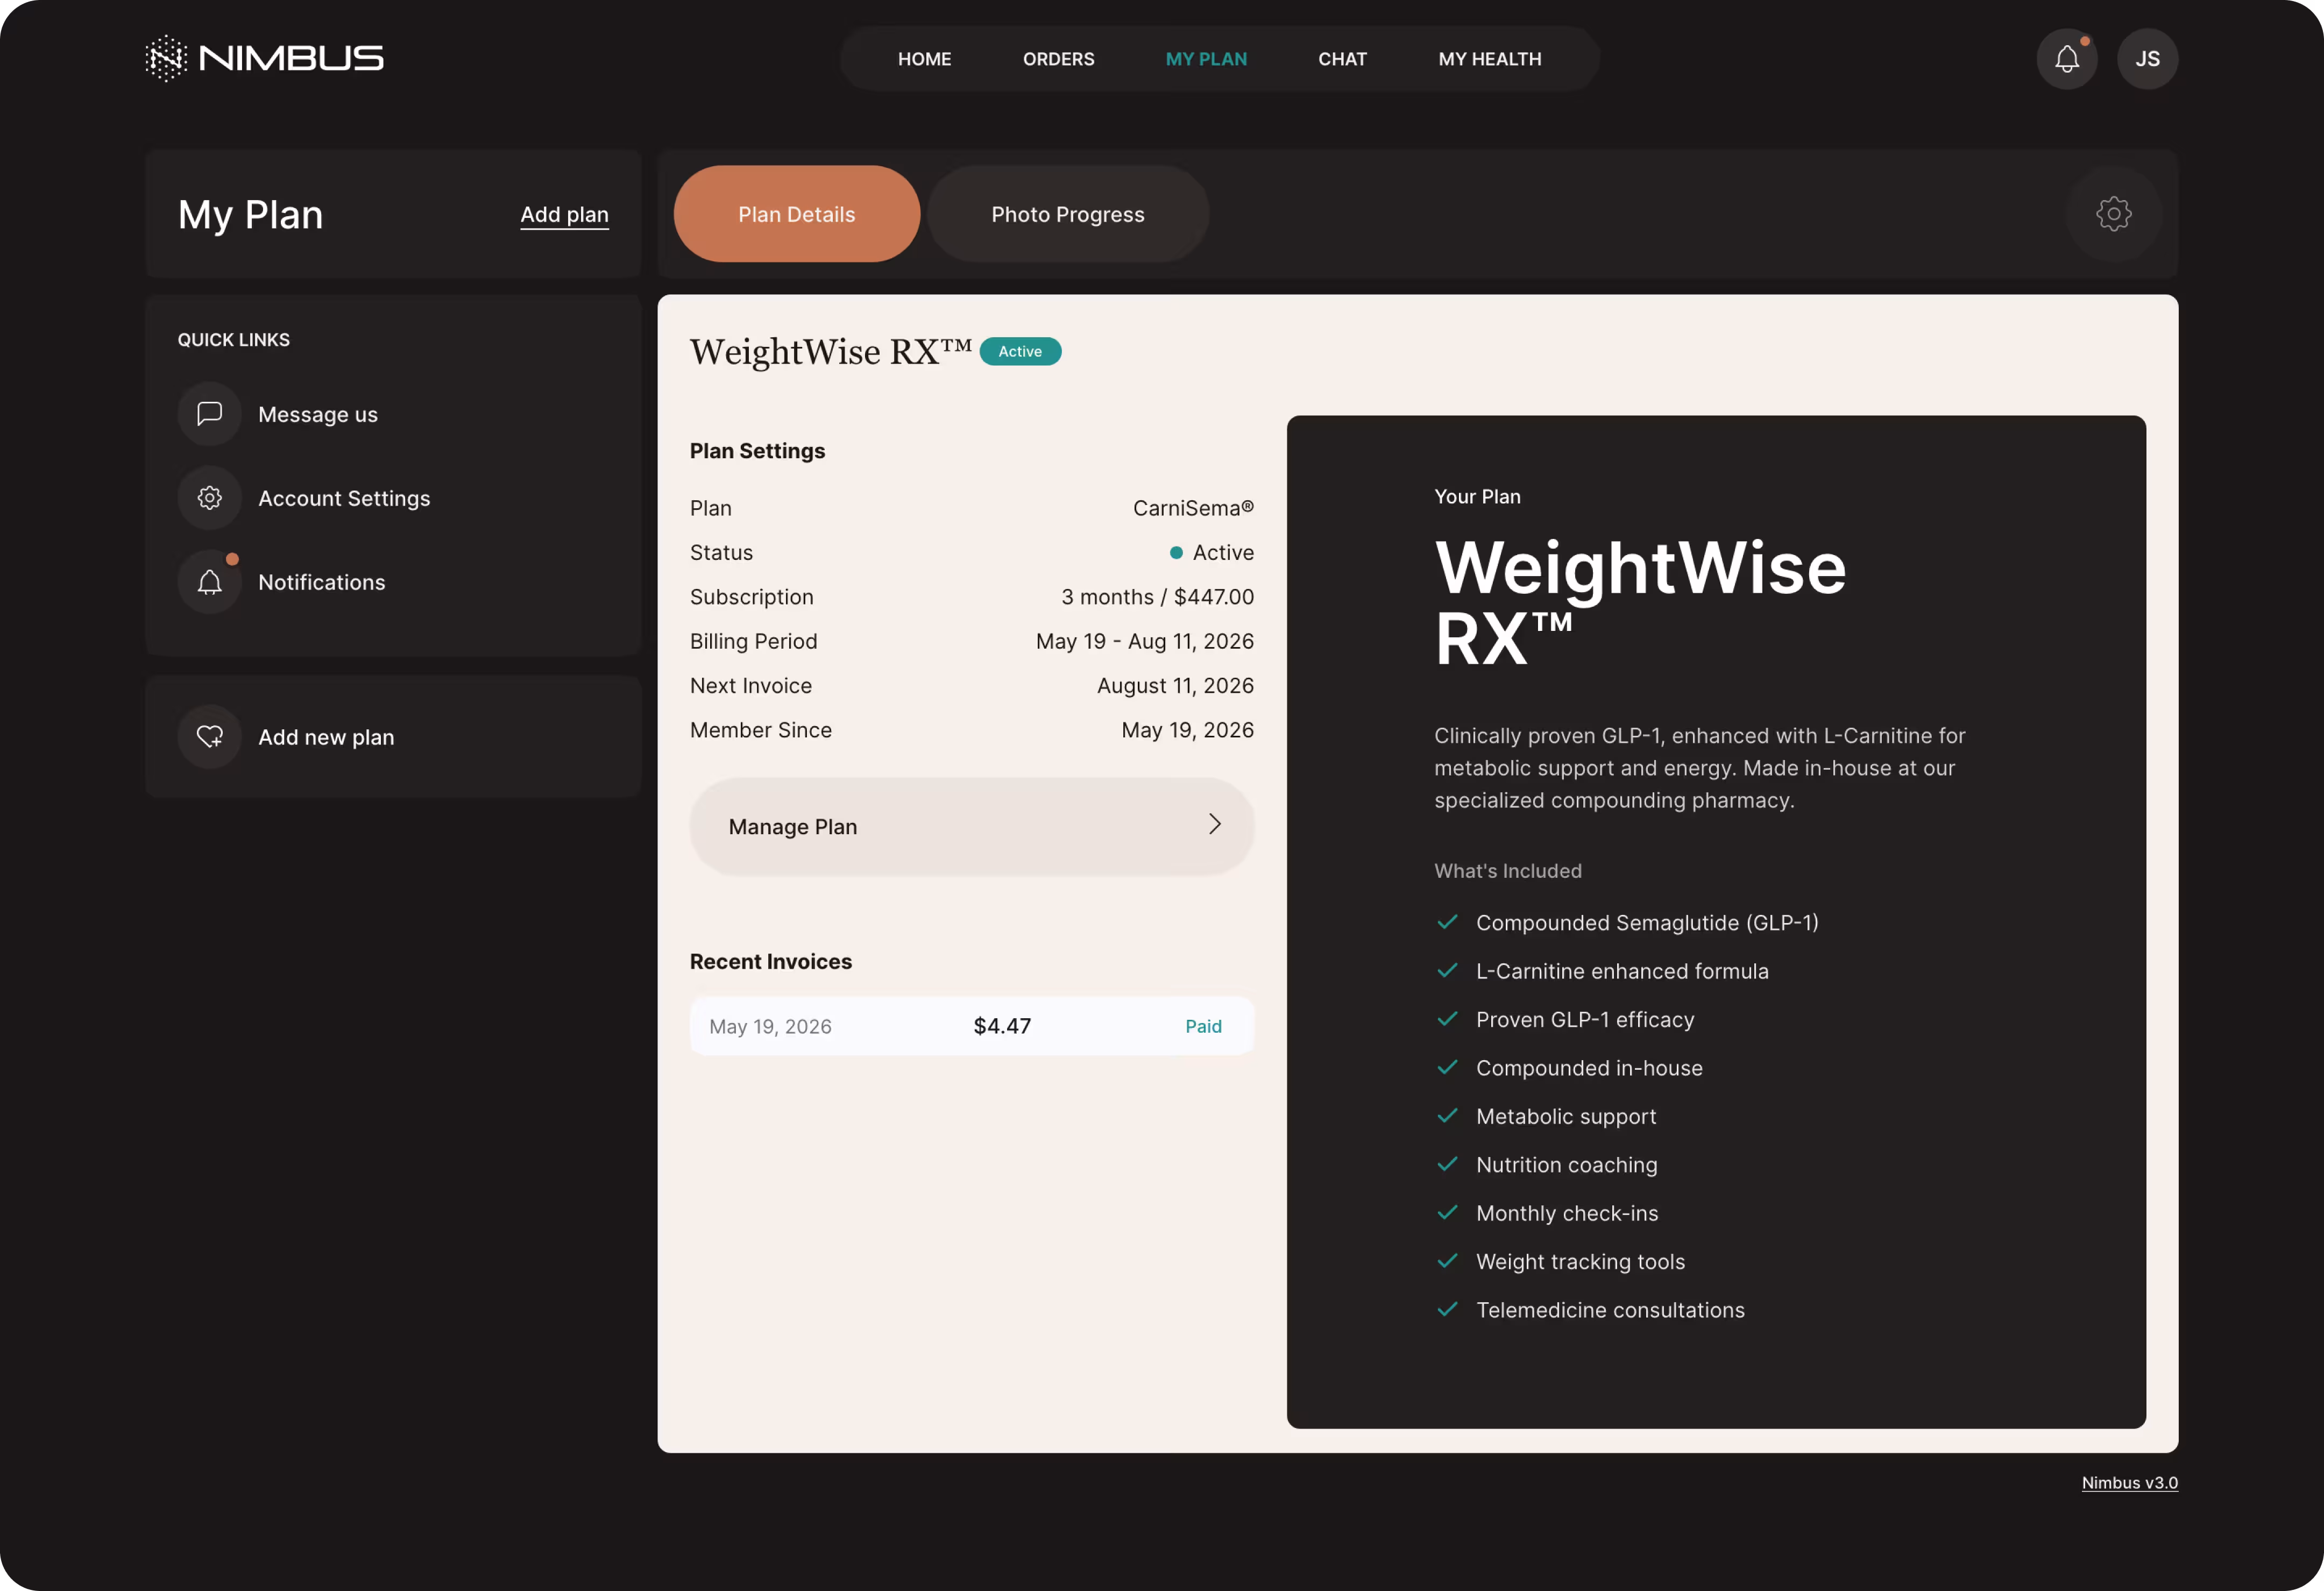Screen dimensions: 2324x1591
Task: Click the heart-plus Add new plan icon
Action: pyautogui.click(x=209, y=736)
